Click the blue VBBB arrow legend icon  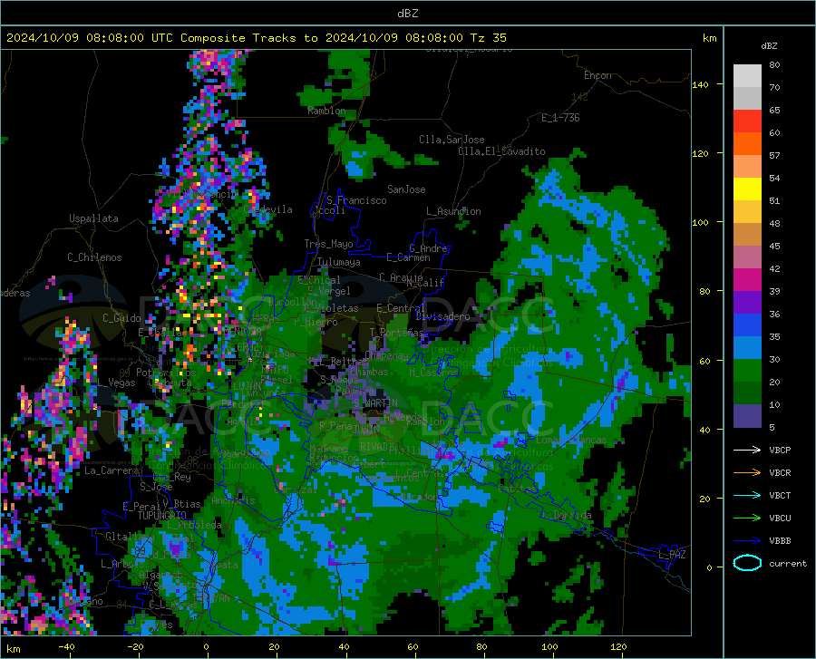pyautogui.click(x=747, y=541)
